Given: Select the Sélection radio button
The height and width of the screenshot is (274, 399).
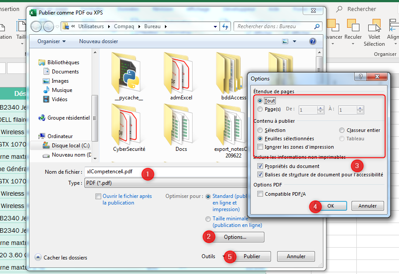Looking at the screenshot, I should point(260,130).
